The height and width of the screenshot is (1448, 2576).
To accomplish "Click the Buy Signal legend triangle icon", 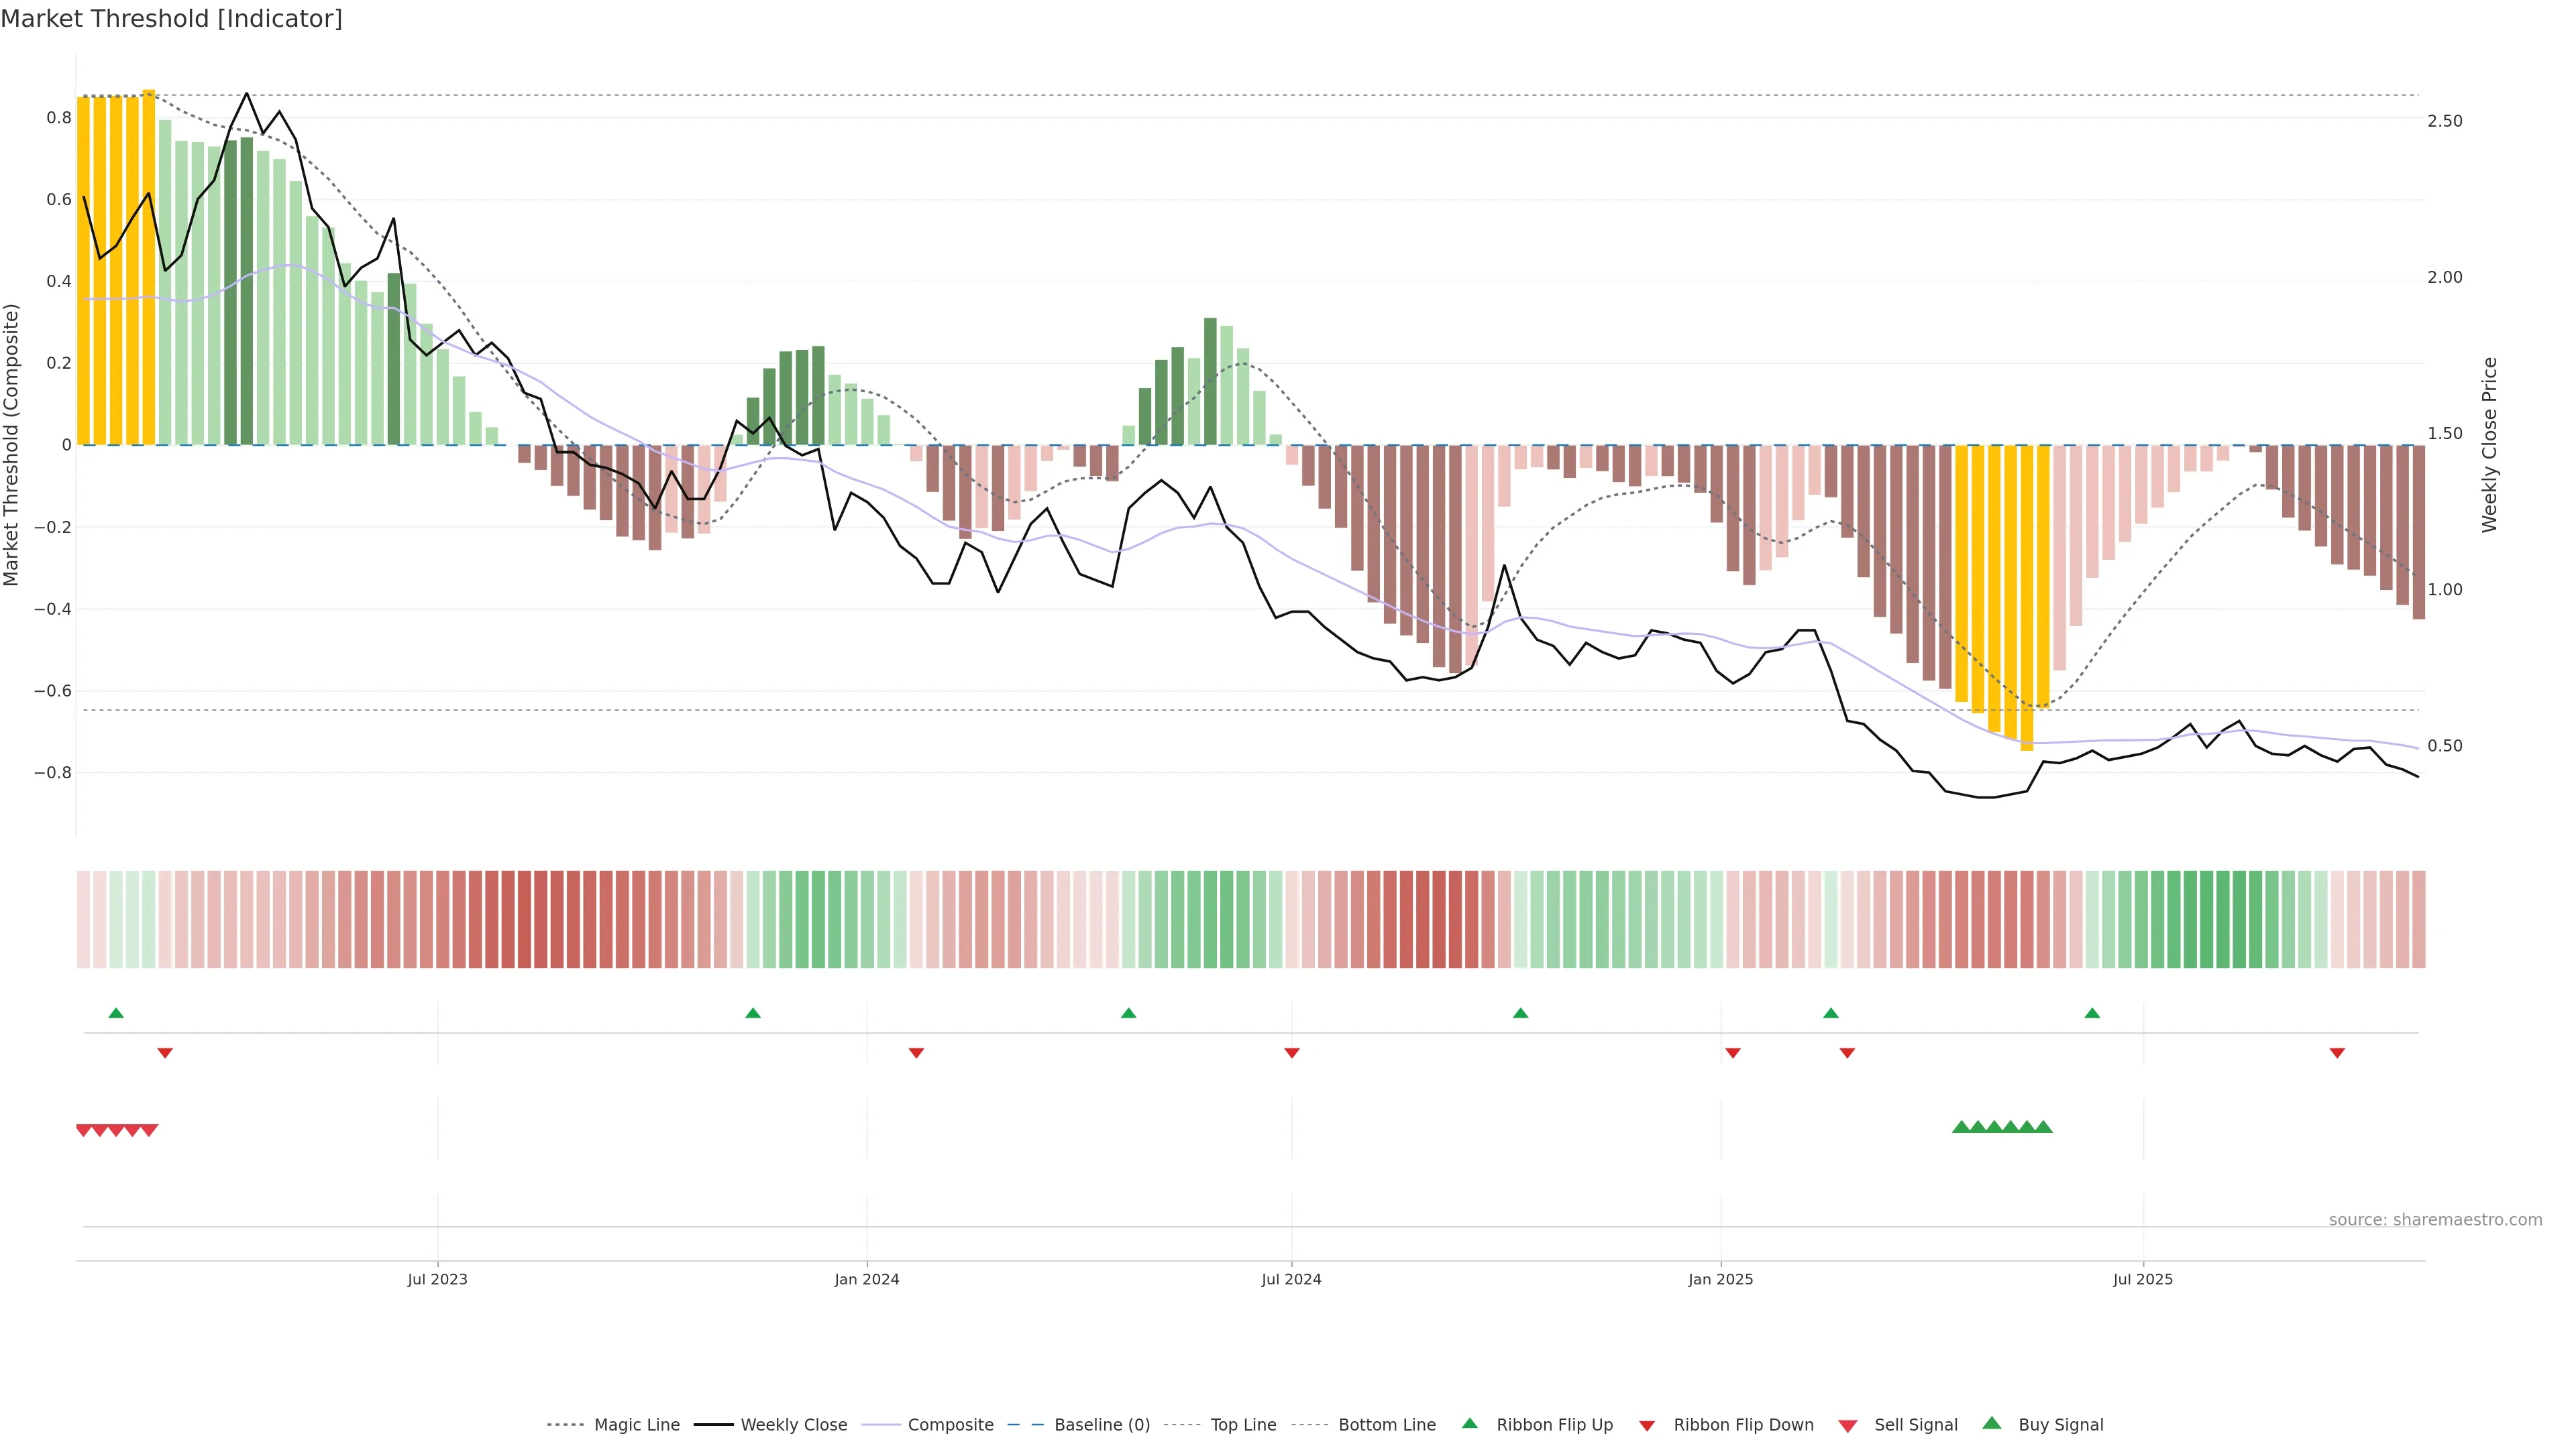I will coord(1992,1423).
